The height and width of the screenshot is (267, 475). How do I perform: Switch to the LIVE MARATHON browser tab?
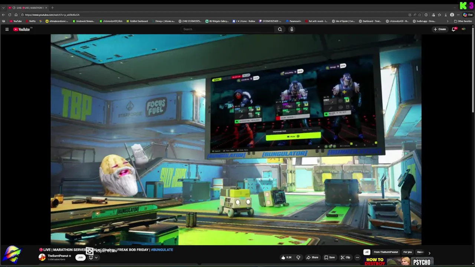coord(28,8)
